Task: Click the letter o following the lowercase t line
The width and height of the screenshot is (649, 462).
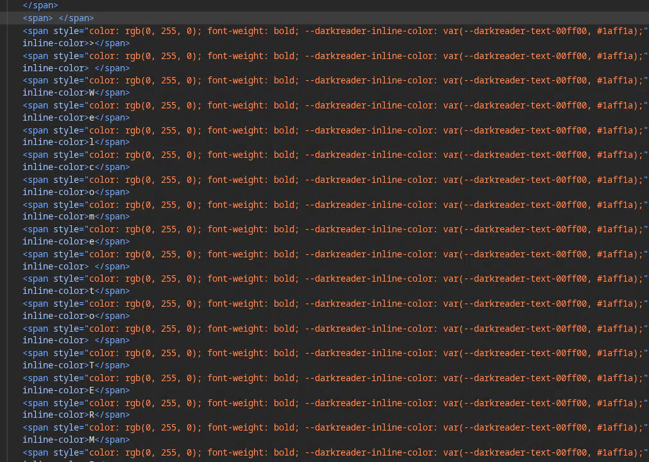Action: [x=92, y=316]
